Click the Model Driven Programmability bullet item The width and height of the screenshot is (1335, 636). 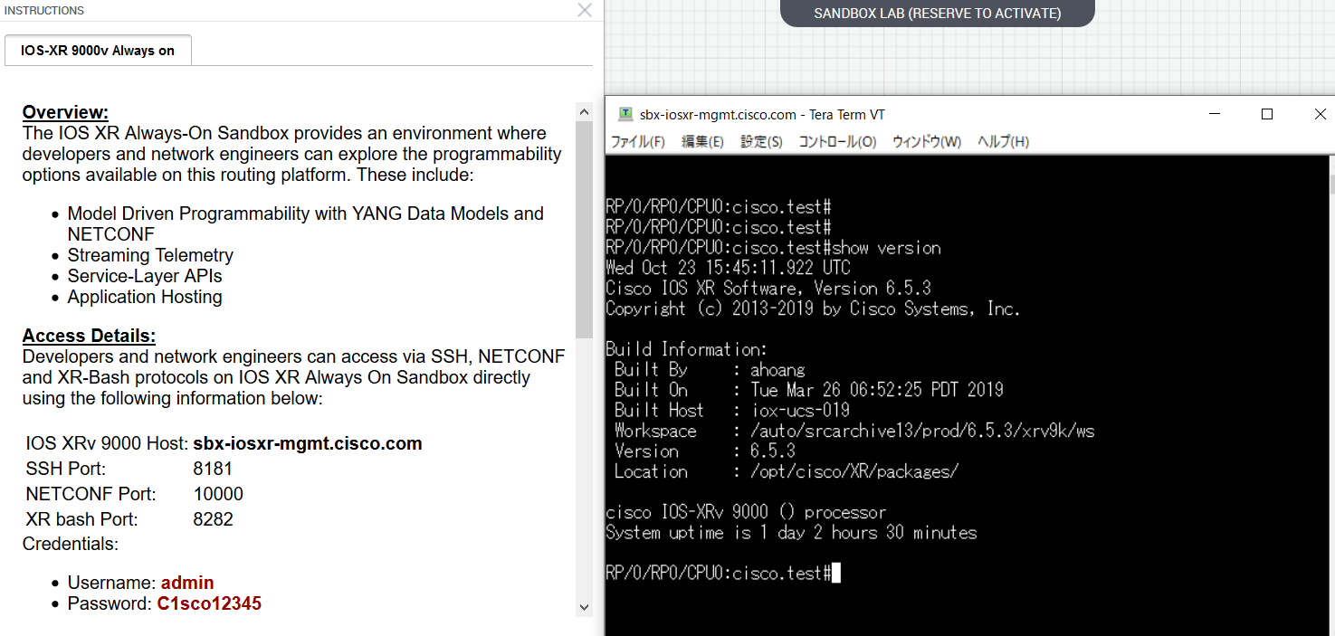(x=306, y=223)
